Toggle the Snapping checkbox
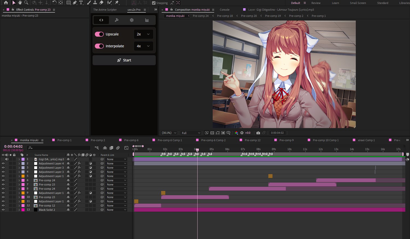 [154, 3]
